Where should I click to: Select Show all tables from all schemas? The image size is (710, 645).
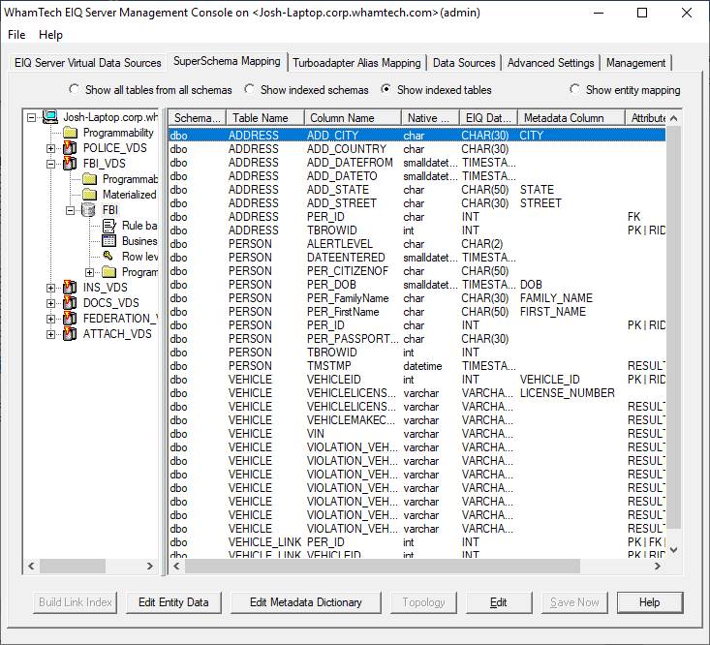coord(74,89)
